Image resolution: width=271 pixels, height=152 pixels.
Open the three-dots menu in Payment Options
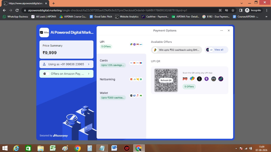coord(222,31)
